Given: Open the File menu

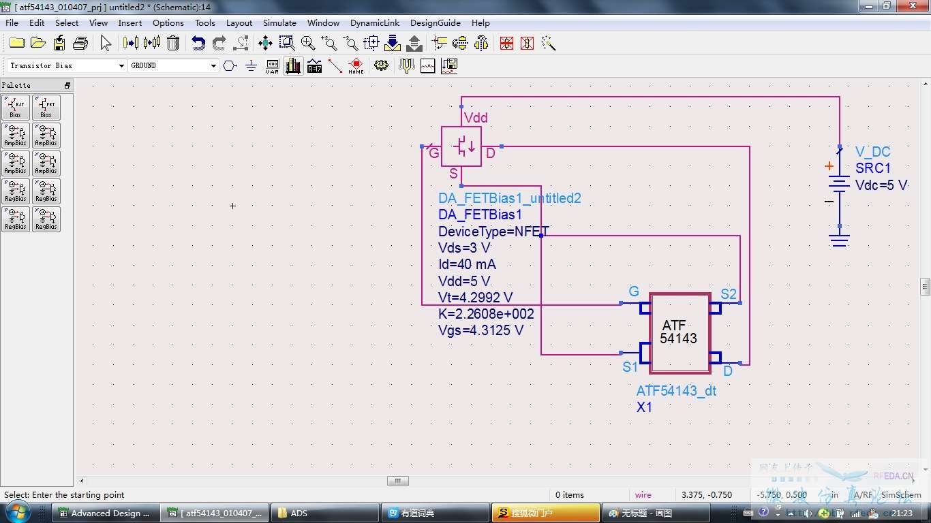Looking at the screenshot, I should click(12, 22).
